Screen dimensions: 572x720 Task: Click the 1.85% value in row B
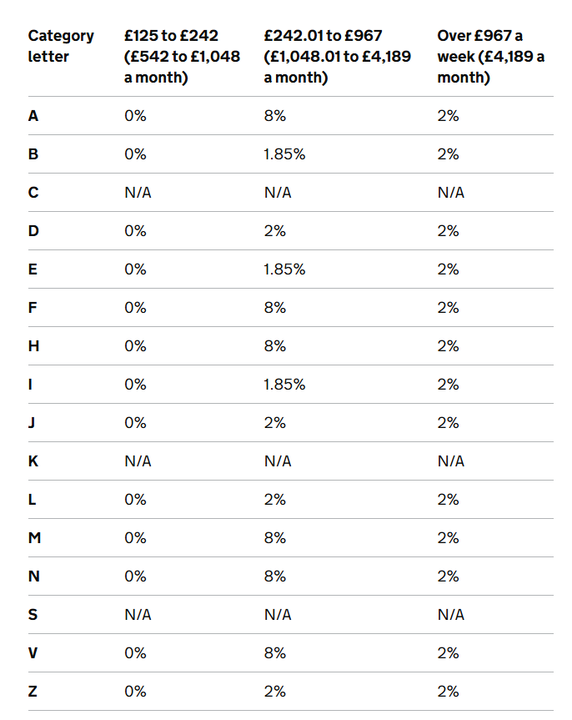click(x=284, y=154)
